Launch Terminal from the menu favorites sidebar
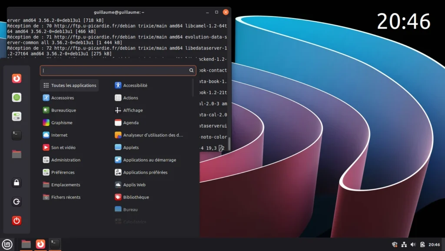 (x=17, y=135)
